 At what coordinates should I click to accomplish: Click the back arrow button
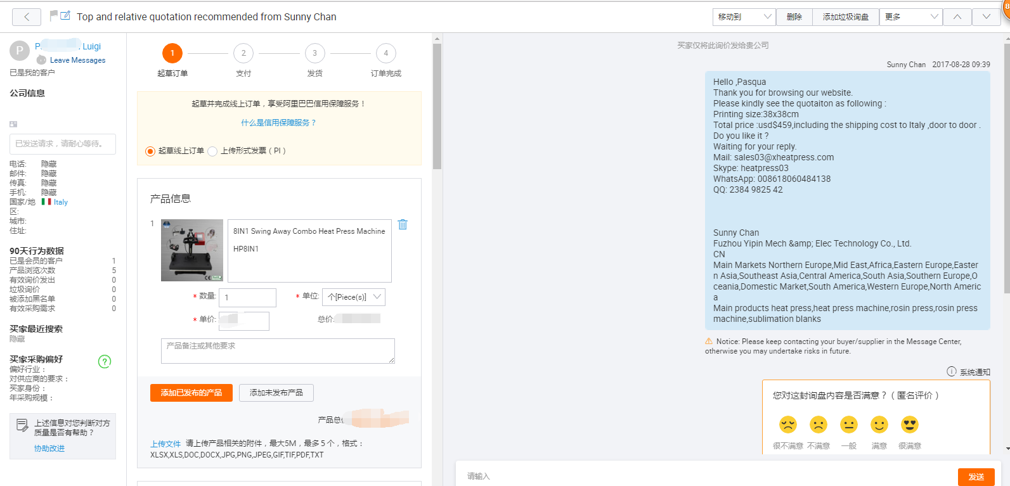point(27,17)
